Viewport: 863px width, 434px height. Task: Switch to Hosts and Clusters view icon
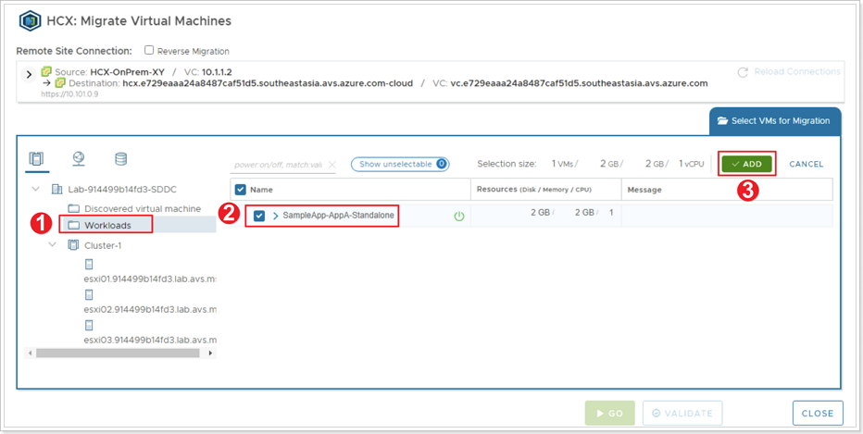(36, 159)
